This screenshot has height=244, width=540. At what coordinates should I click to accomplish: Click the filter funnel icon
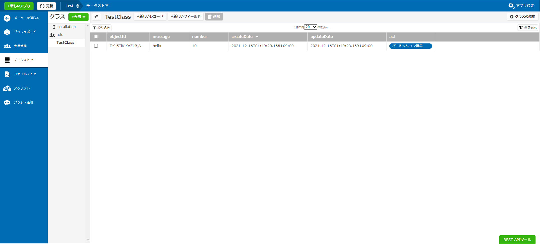click(95, 28)
